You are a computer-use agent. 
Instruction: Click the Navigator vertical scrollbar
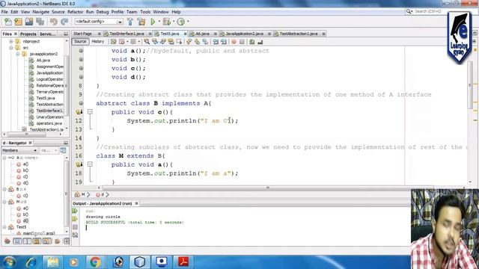[67, 194]
